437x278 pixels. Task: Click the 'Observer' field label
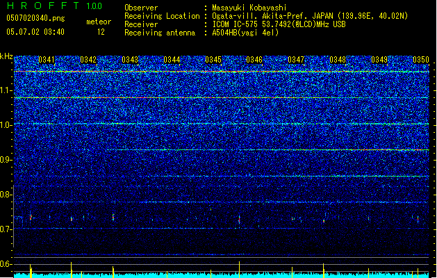tap(141, 8)
